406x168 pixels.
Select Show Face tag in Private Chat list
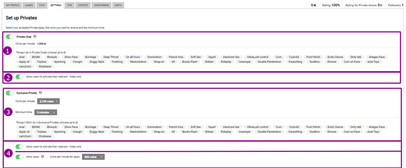pos(71,57)
